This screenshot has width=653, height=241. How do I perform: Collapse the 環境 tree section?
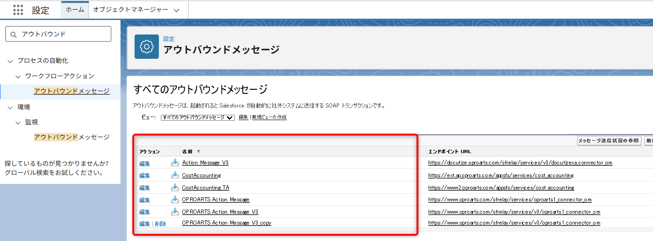pos(11,107)
